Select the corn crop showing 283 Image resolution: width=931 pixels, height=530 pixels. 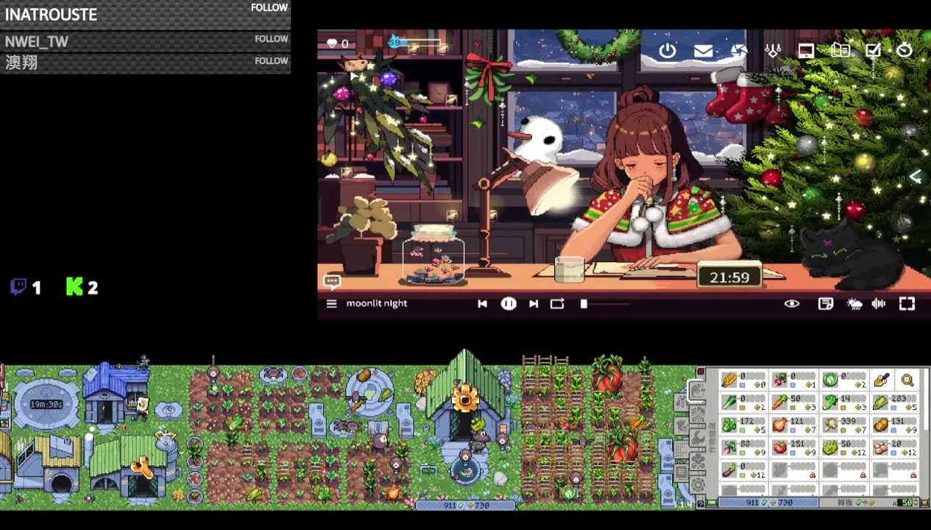(x=895, y=403)
